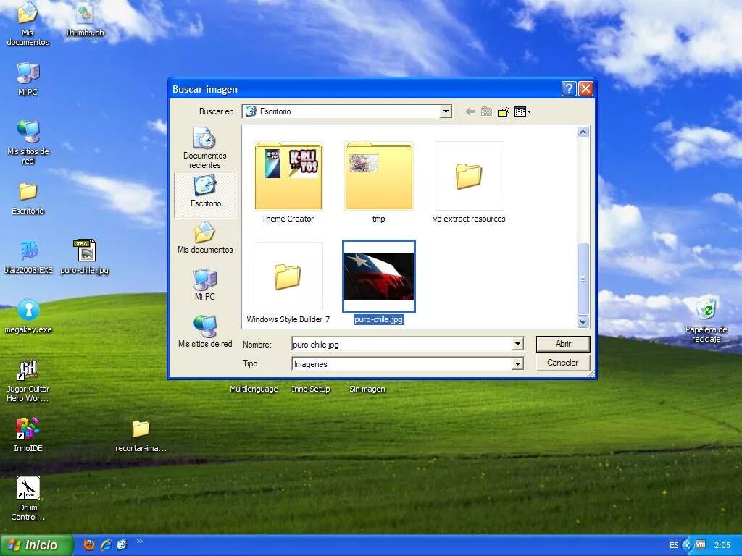Open Mis documentos in dialog places bar
Viewport: 742px width, 556px height.
coord(205,237)
